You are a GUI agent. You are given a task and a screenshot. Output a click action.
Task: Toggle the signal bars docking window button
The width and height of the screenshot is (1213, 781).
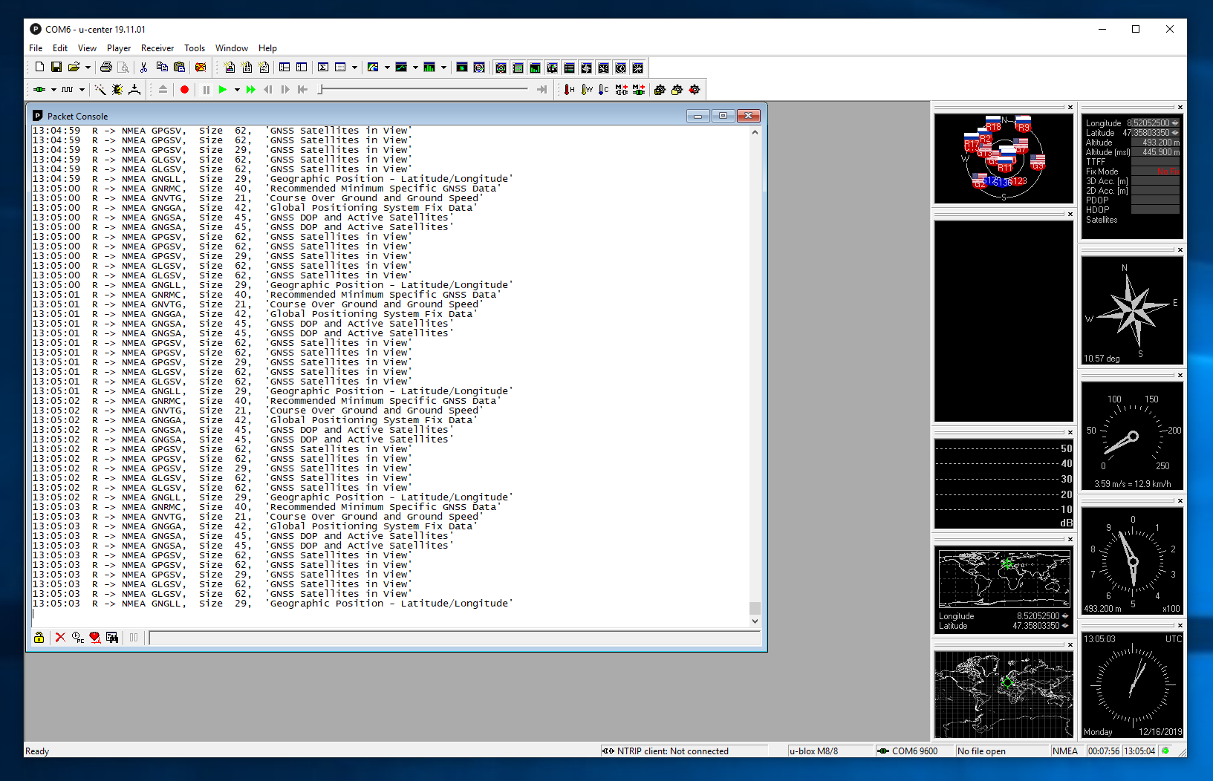[x=536, y=68]
